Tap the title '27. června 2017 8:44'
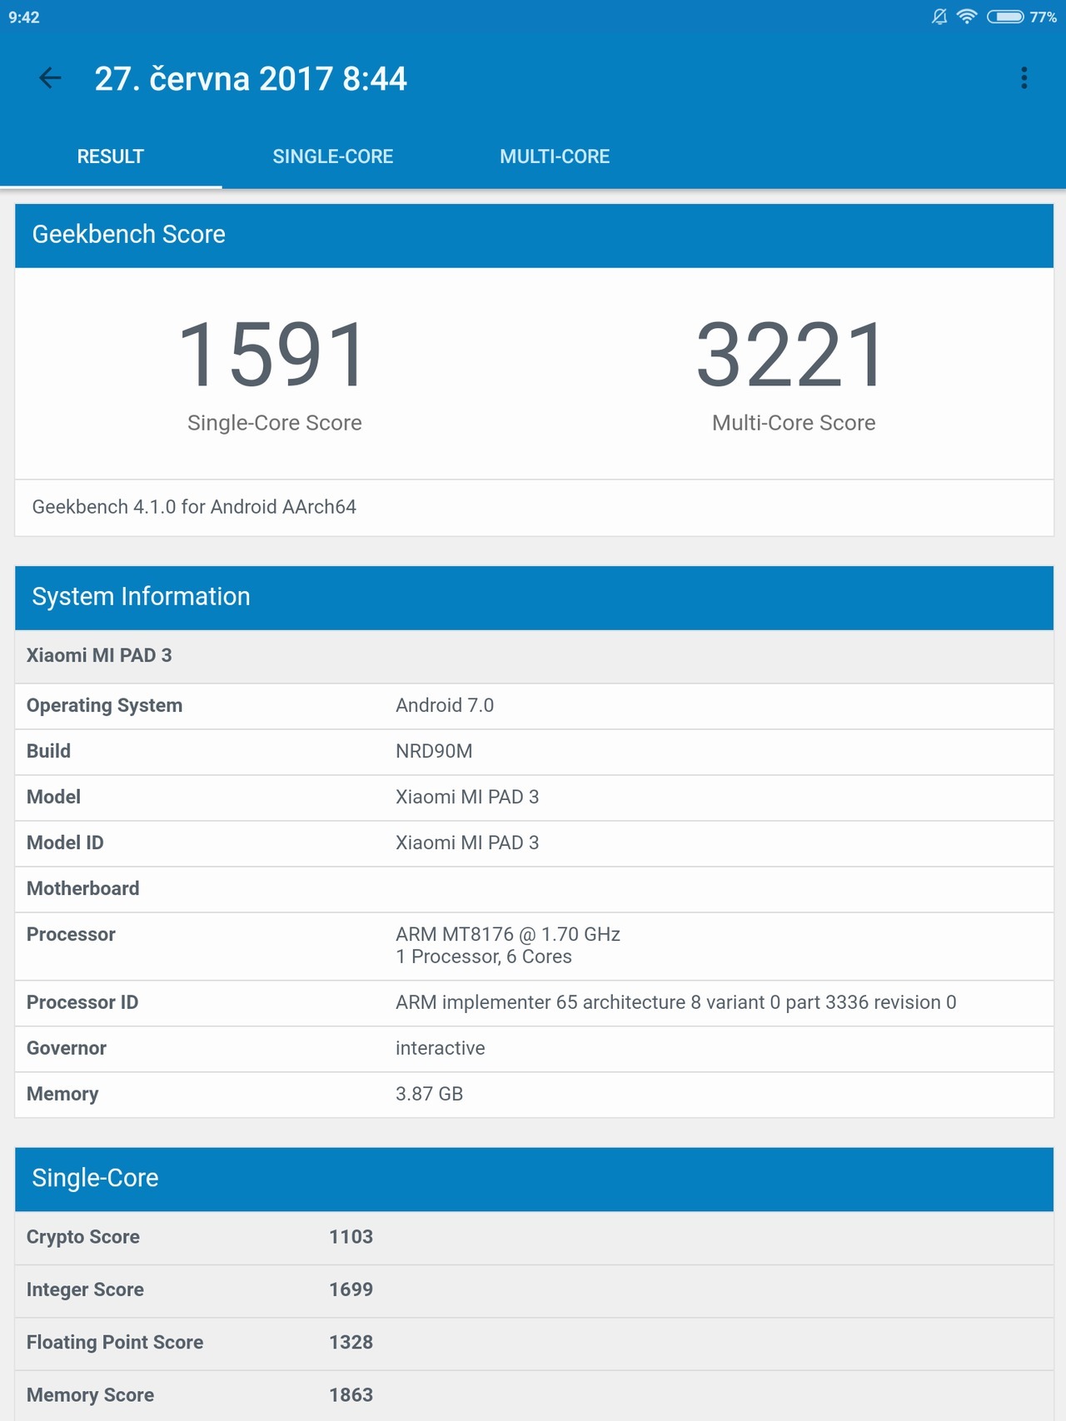Screen dimensions: 1066x1421 (251, 79)
